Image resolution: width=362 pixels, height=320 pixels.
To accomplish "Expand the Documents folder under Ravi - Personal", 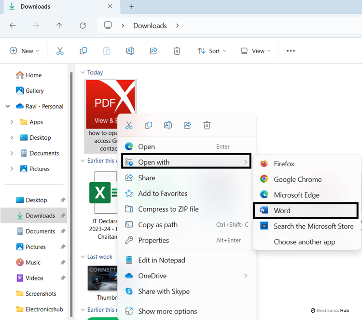I will coord(12,153).
